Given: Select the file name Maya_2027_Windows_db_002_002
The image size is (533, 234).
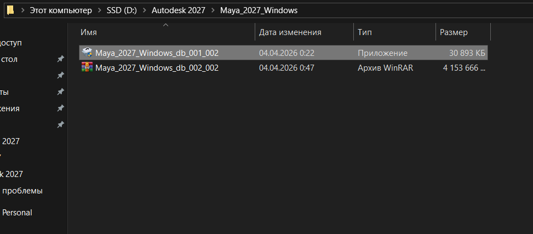Looking at the screenshot, I should pos(157,68).
